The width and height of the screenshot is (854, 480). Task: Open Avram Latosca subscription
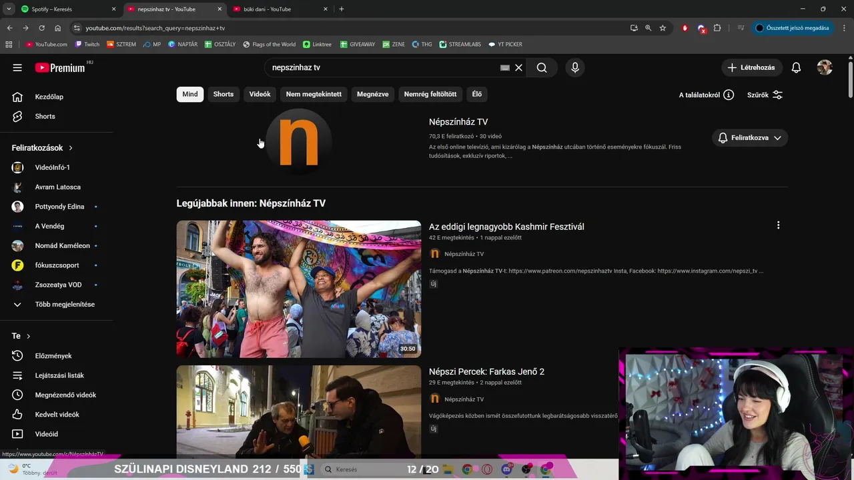[57, 187]
